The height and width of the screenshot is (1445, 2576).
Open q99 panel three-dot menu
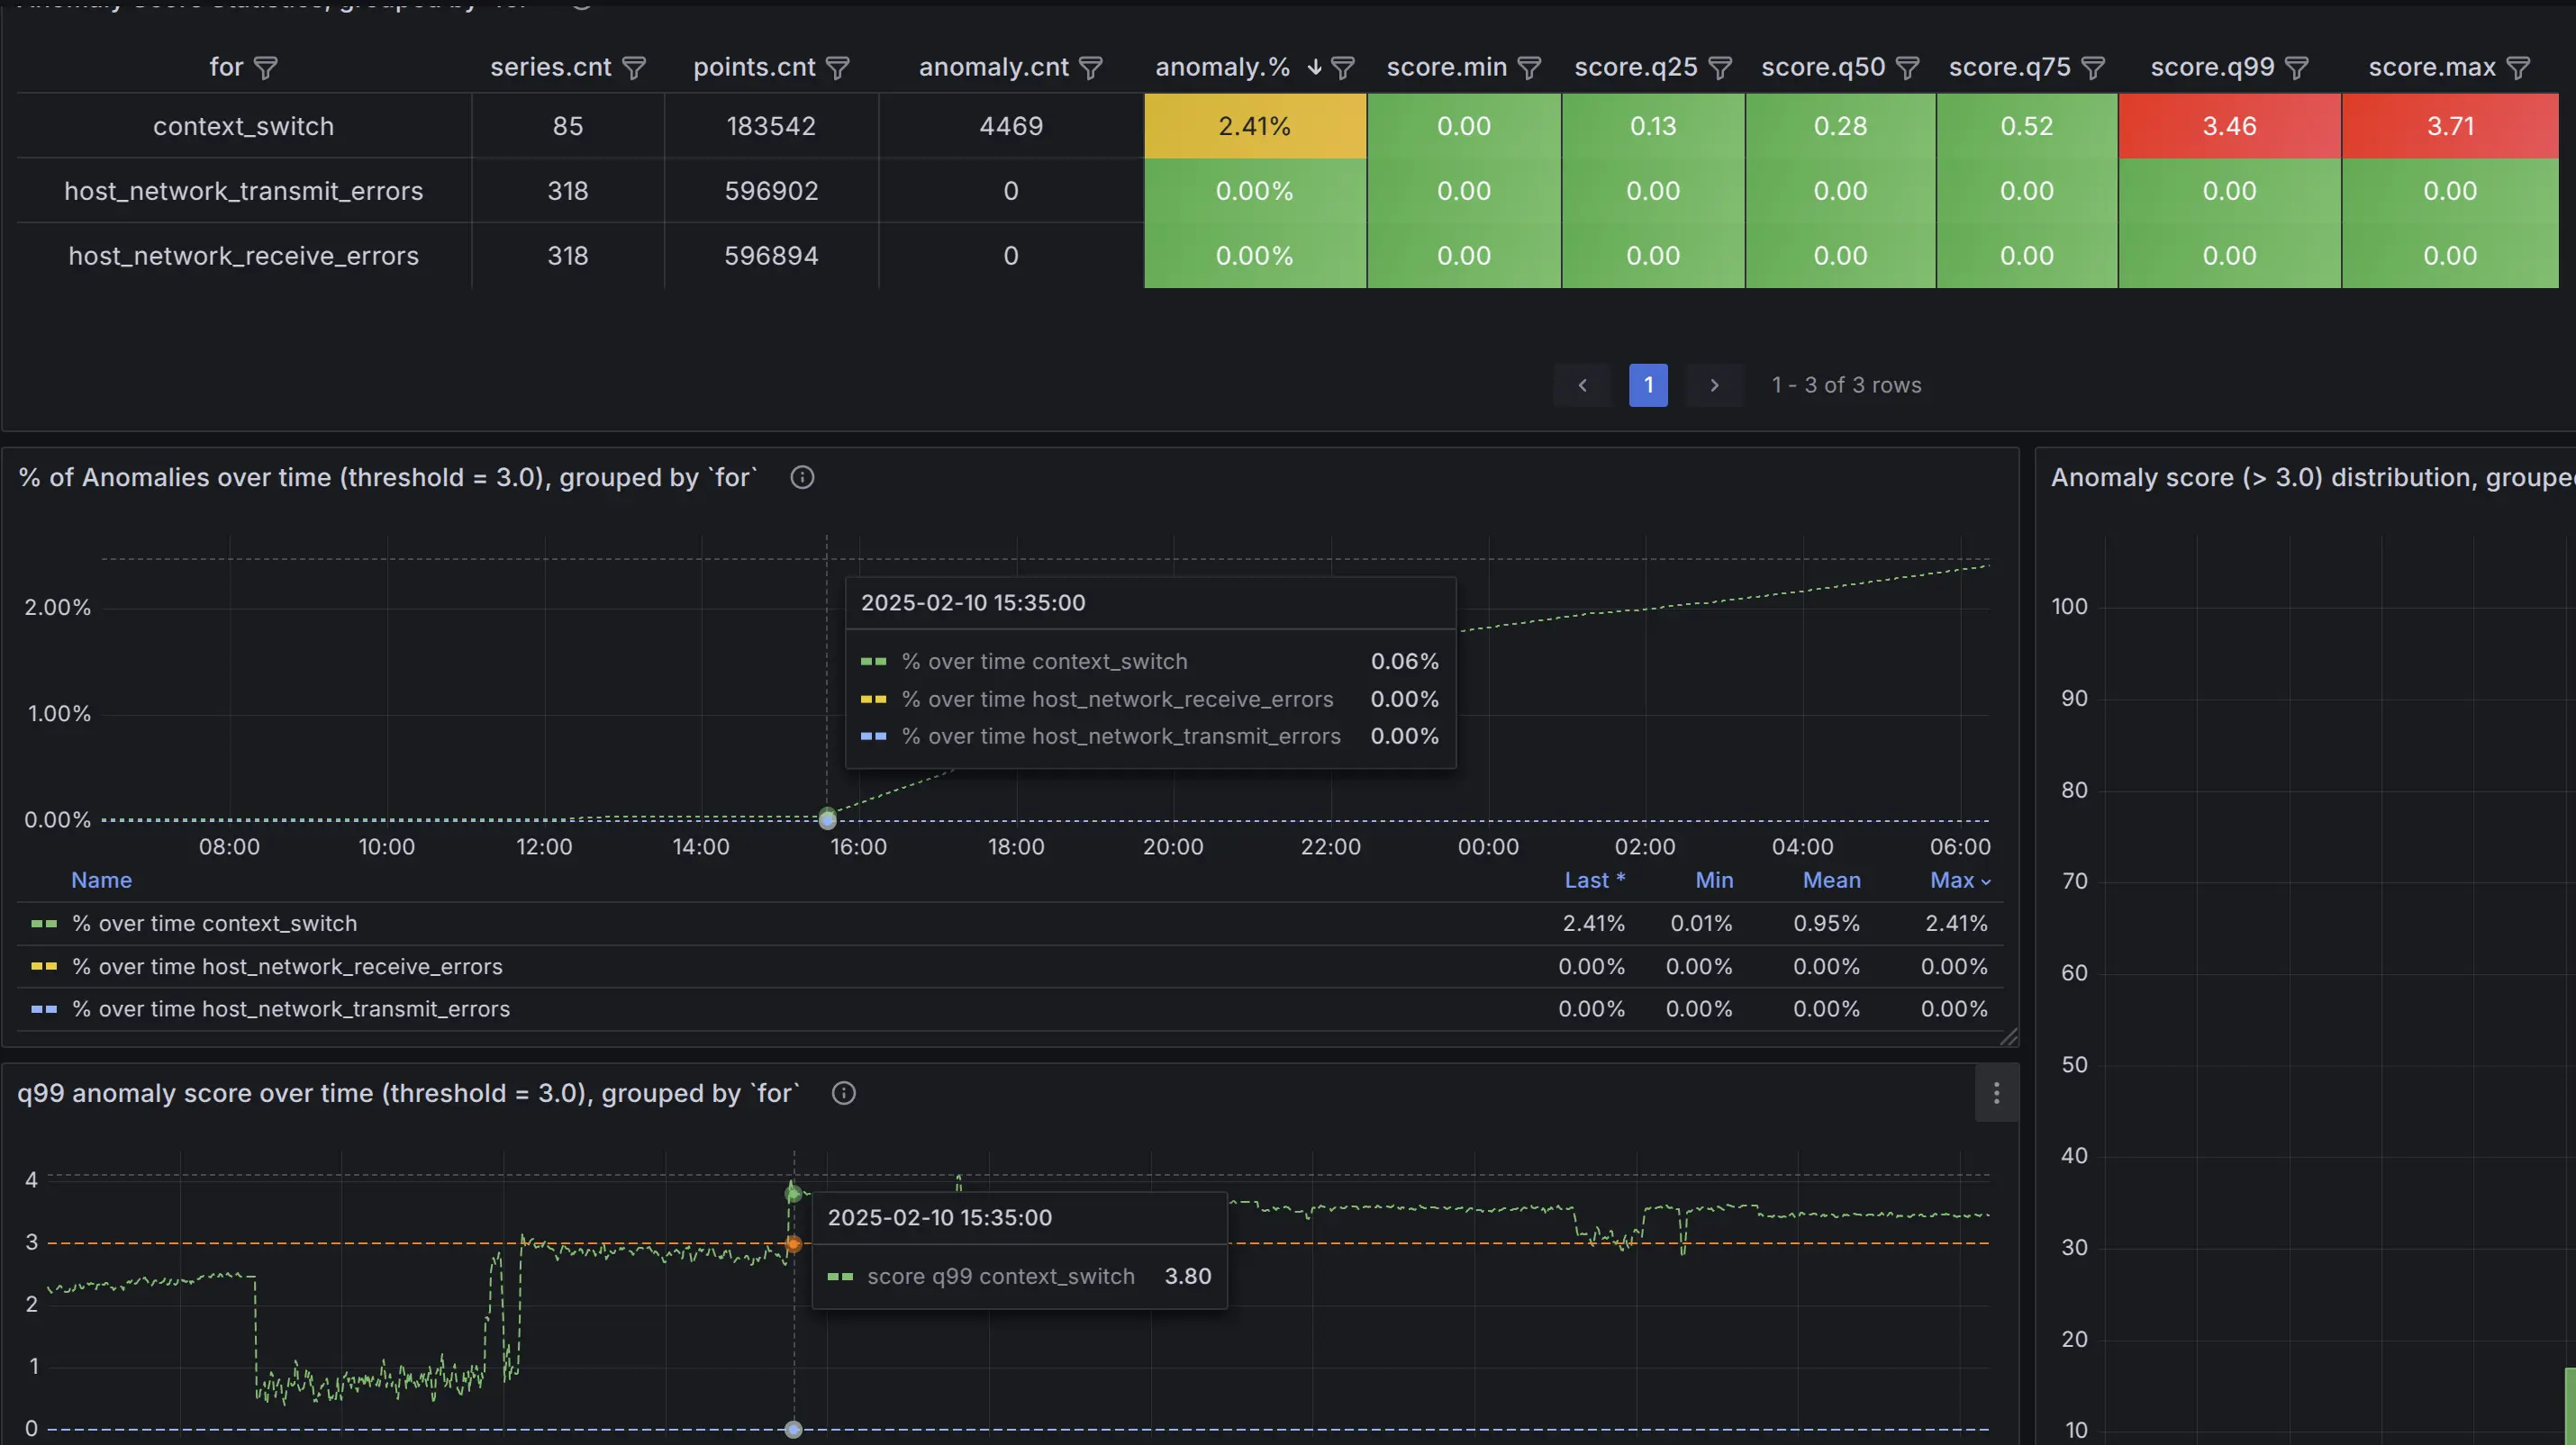pos(1996,1093)
